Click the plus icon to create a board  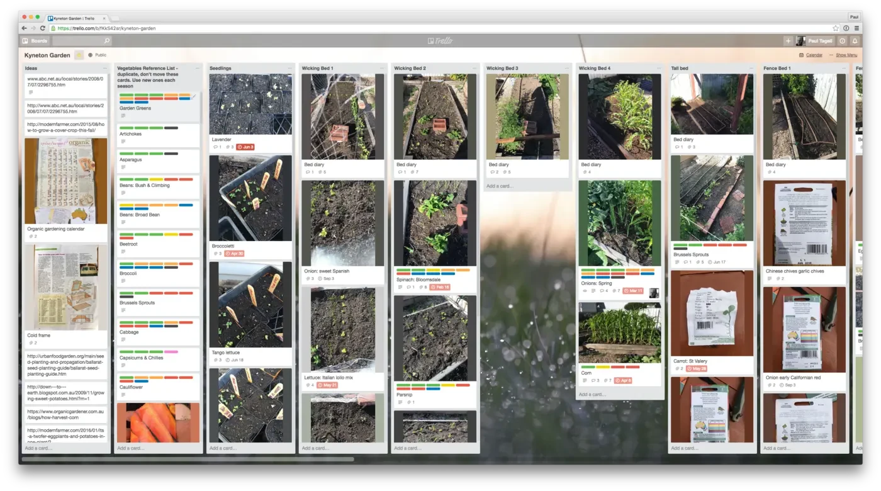(788, 41)
